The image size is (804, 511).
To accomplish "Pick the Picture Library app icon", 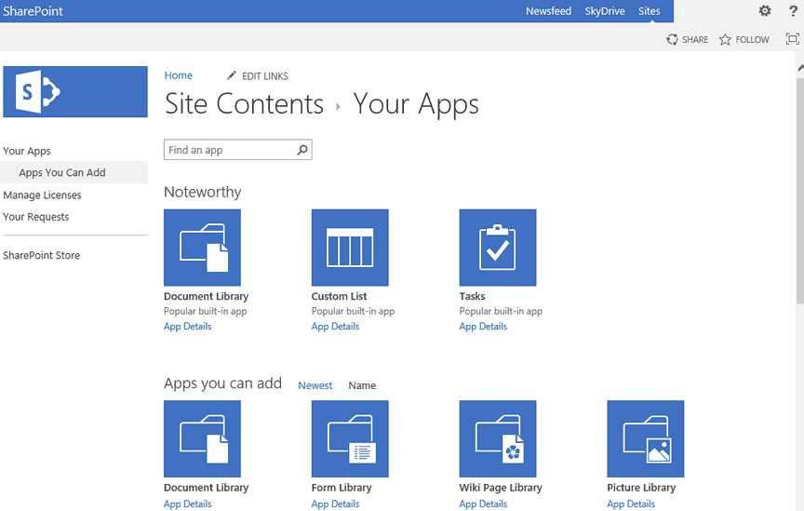I will click(645, 438).
